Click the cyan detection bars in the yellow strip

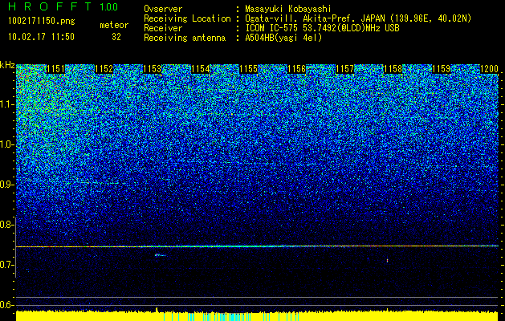pos(231,317)
